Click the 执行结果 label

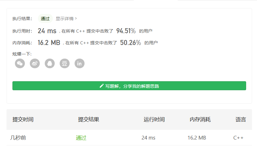[22, 19]
